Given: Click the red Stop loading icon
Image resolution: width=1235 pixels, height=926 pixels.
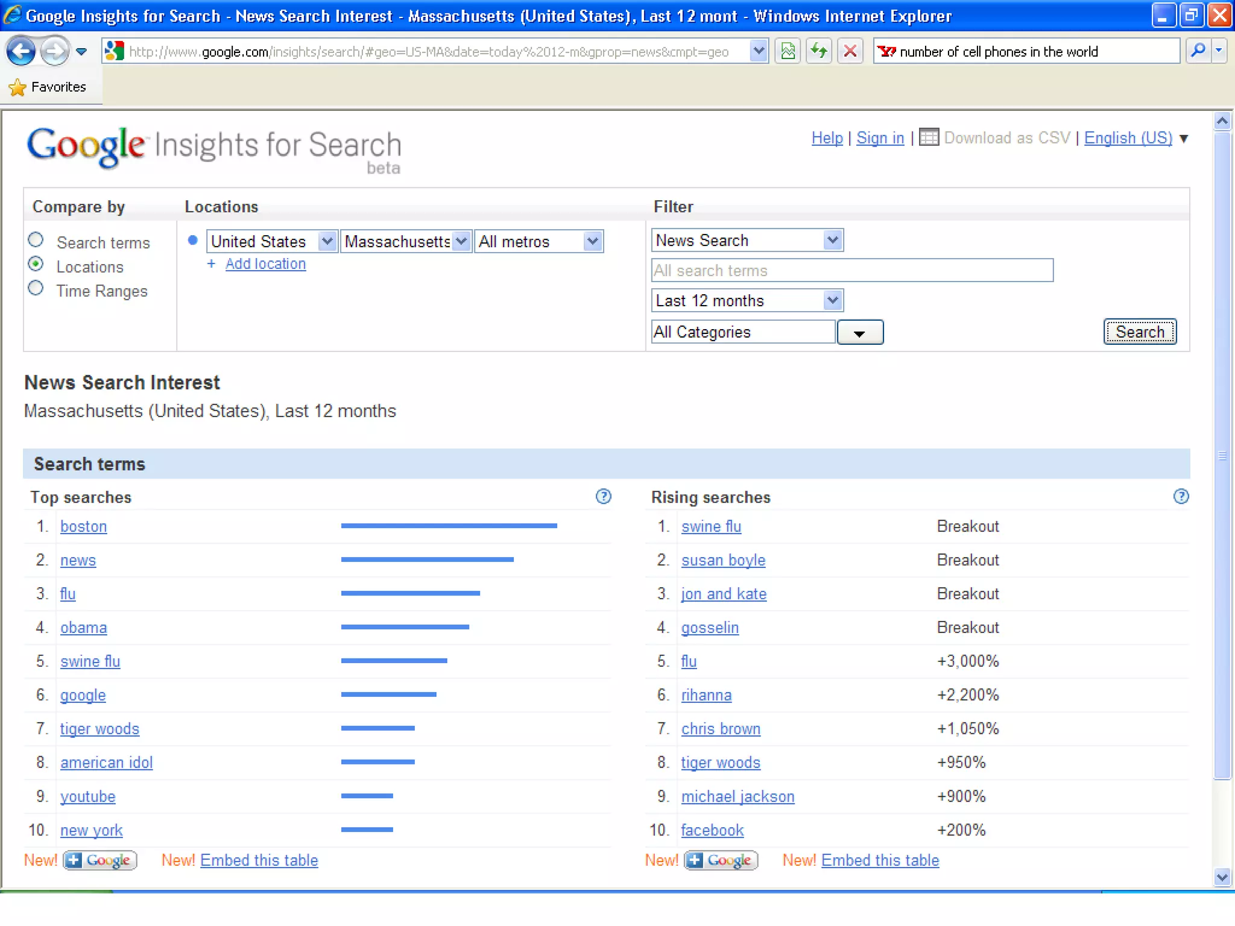Looking at the screenshot, I should (x=850, y=51).
